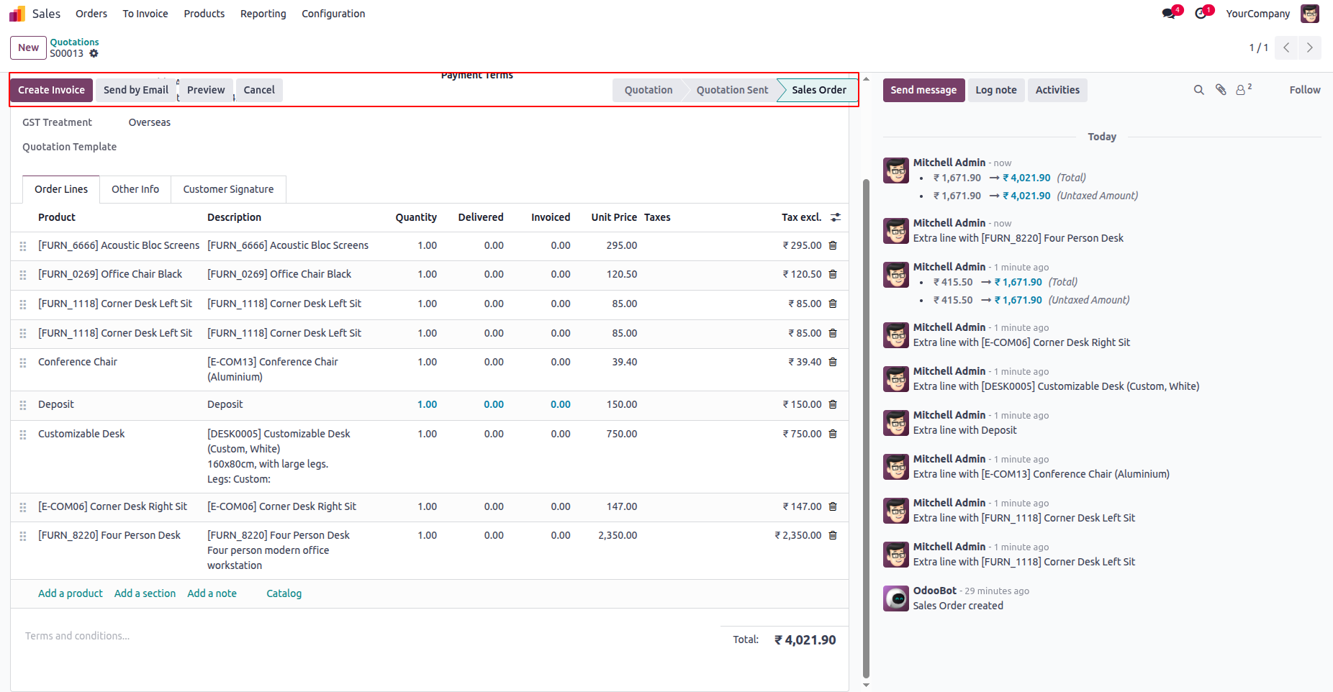Grab the Customizable Desk row handle
This screenshot has width=1333, height=692.
23,434
